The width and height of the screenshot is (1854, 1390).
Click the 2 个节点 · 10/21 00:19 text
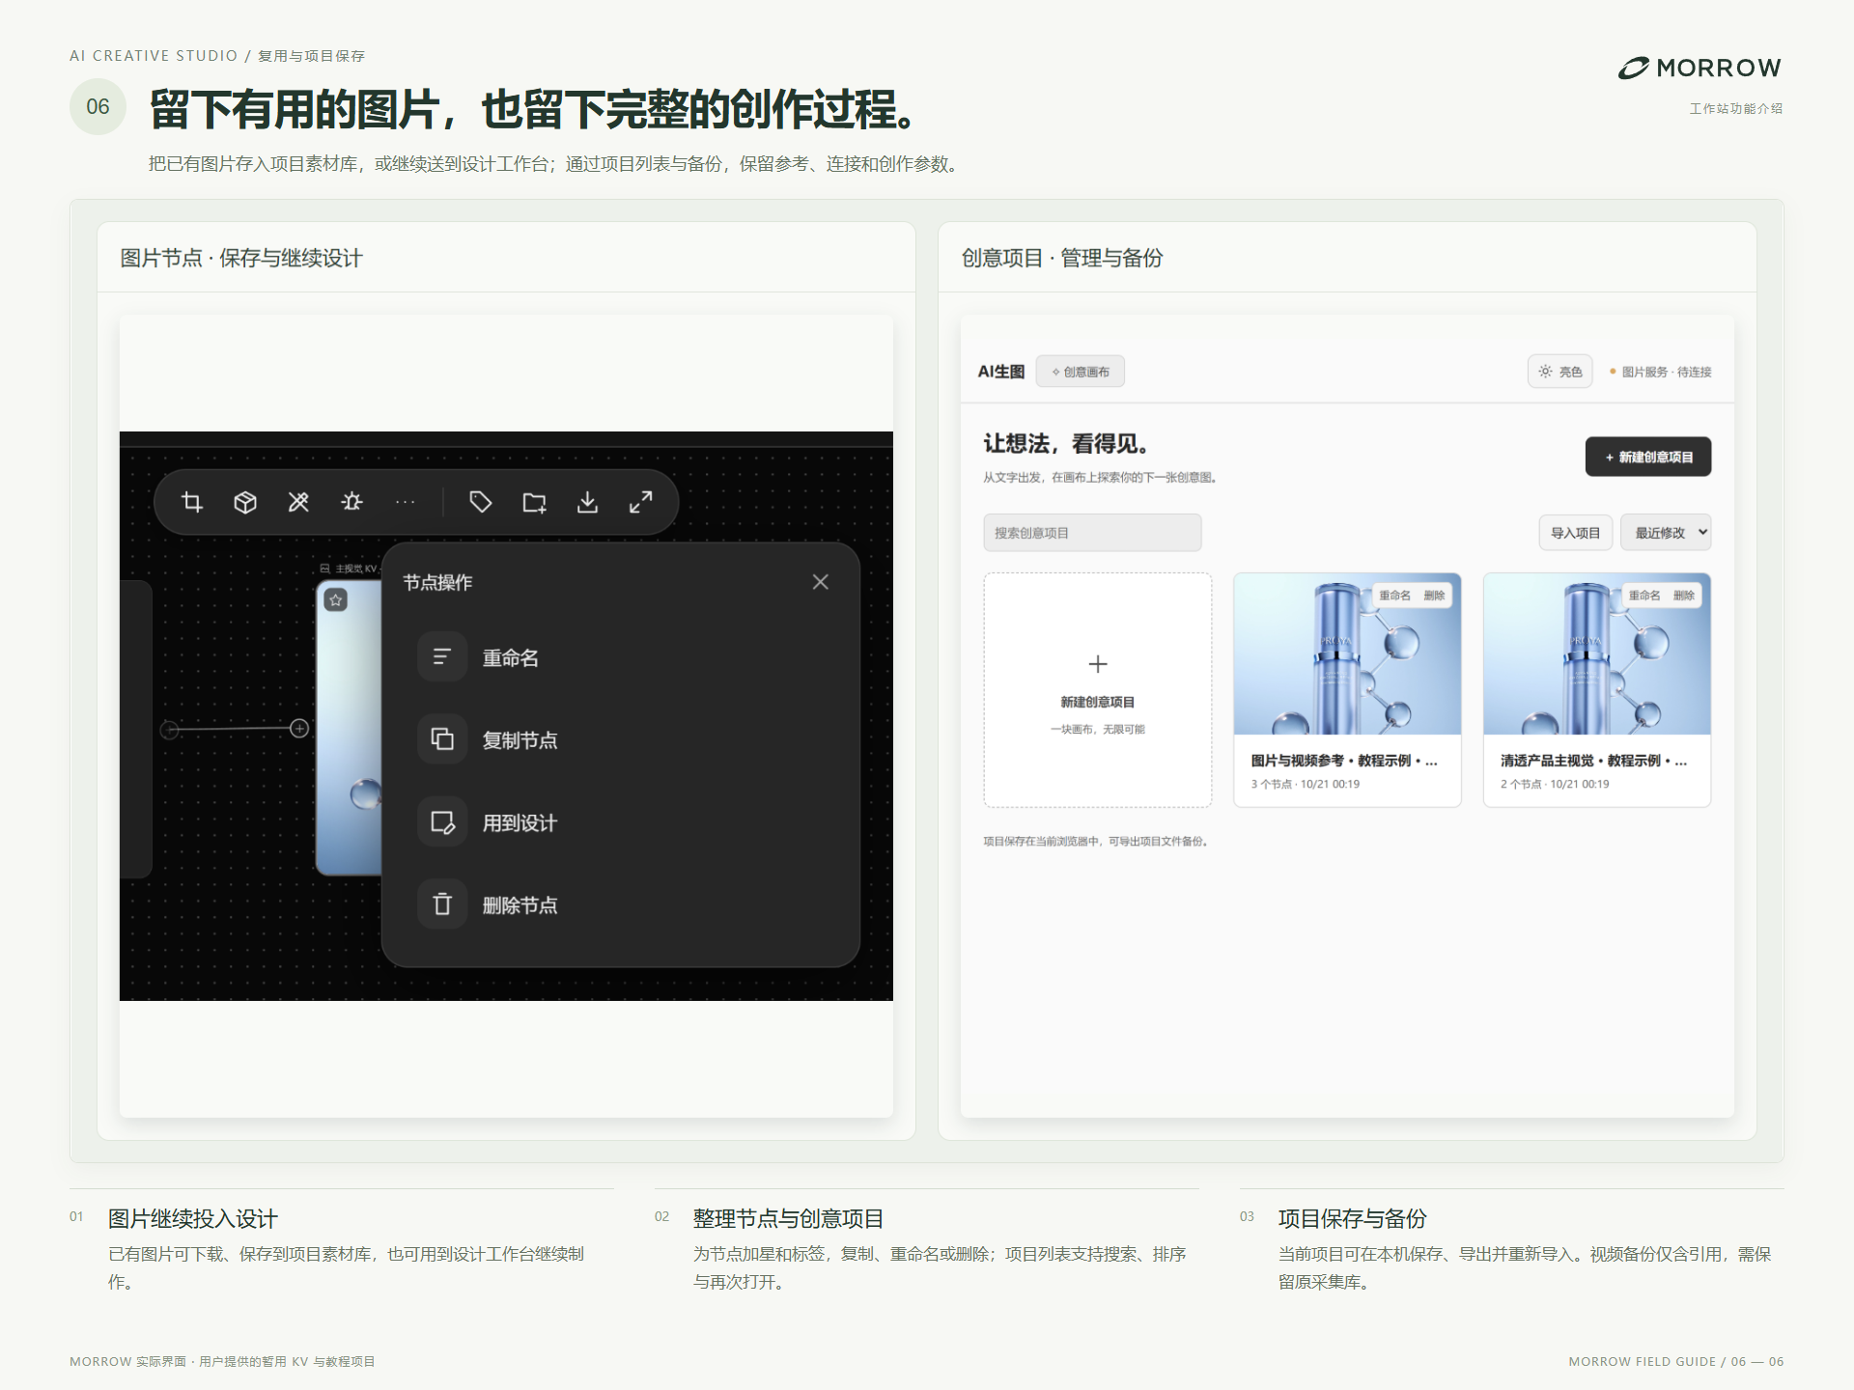tap(1555, 784)
